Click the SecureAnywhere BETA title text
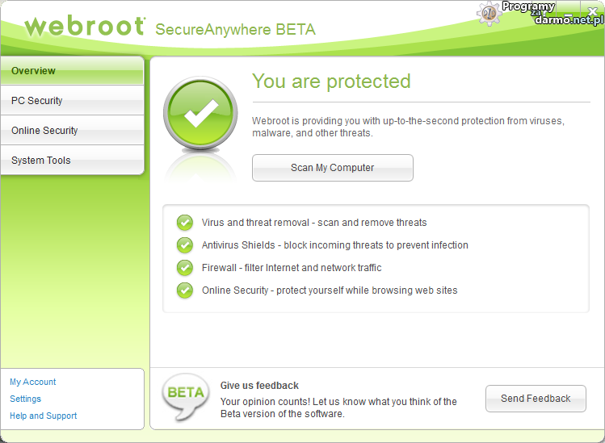 pos(235,30)
